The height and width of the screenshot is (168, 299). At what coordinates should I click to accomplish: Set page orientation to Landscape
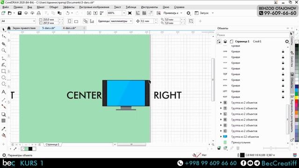pos(76,21)
